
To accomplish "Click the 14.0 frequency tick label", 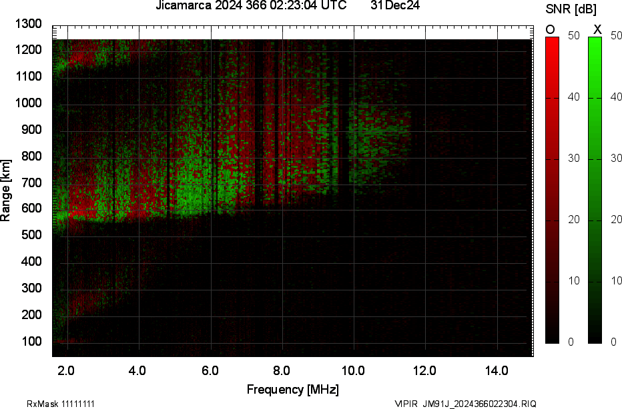I will pyautogui.click(x=497, y=371).
